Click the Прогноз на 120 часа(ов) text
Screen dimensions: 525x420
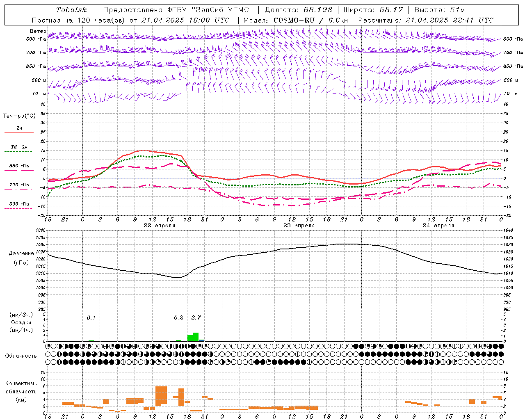click(x=79, y=20)
